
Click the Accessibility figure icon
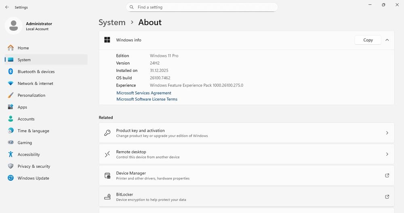(11, 154)
